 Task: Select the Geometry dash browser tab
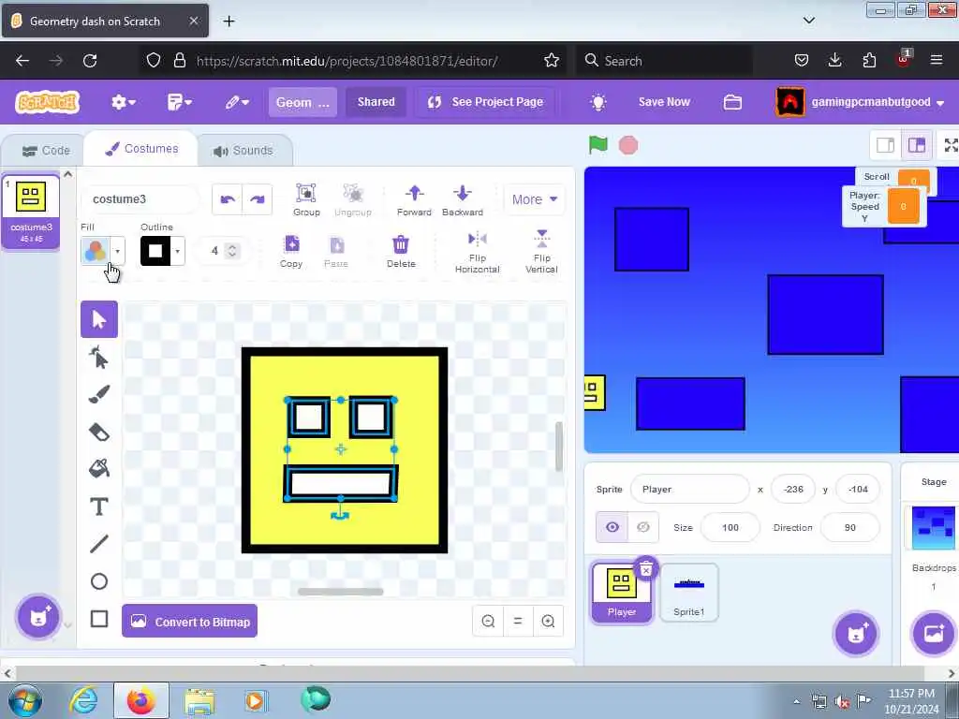[x=105, y=21]
